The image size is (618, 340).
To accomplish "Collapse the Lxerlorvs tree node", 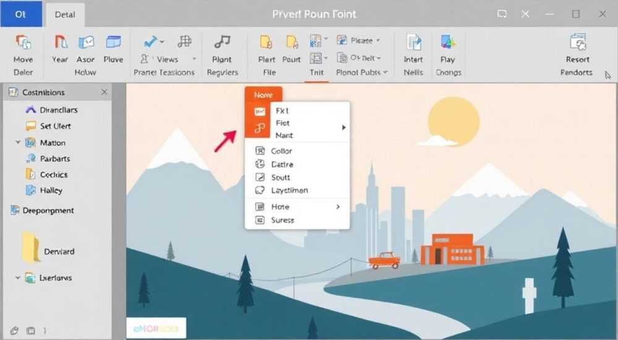I will (x=18, y=278).
